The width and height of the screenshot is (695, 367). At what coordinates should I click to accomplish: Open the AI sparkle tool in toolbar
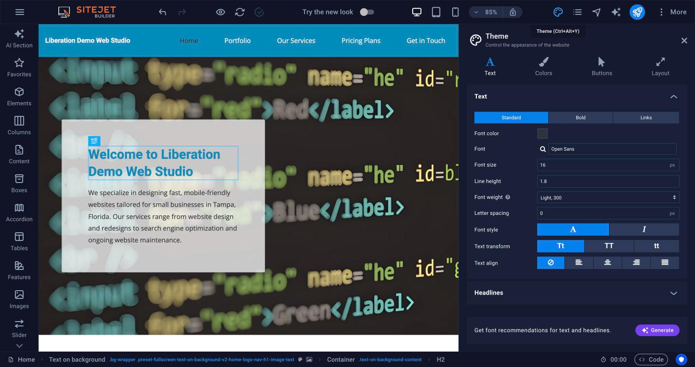[x=616, y=12]
